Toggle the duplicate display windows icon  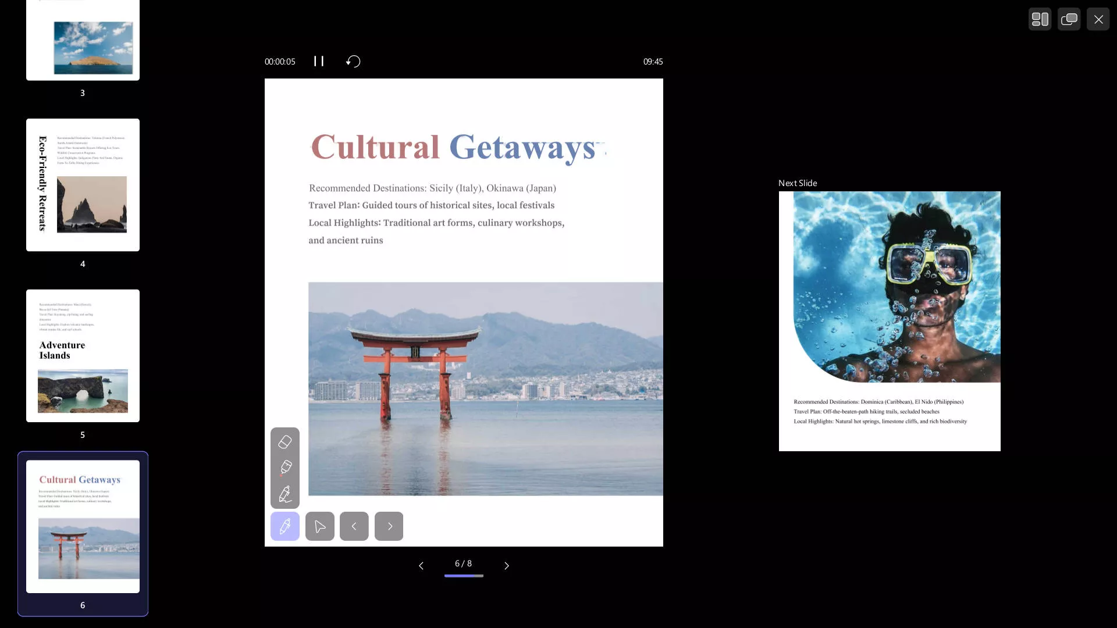[x=1069, y=19]
